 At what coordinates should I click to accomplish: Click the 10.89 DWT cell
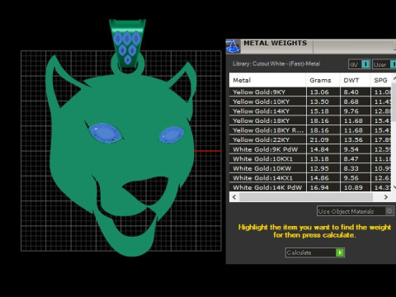click(x=355, y=187)
